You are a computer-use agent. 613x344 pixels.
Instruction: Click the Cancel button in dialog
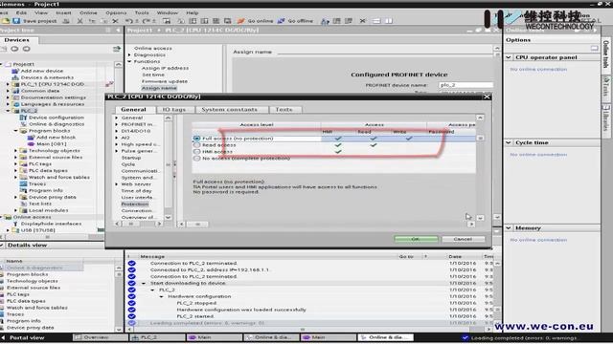point(464,239)
